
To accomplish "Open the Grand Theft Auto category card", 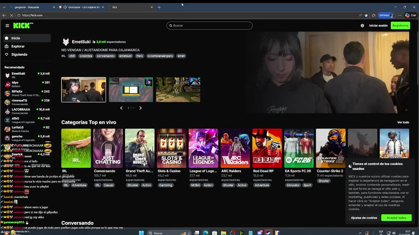I will [140, 148].
